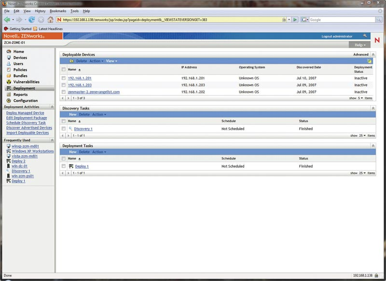Open the File menu
This screenshot has width=386, height=281.
click(x=7, y=11)
